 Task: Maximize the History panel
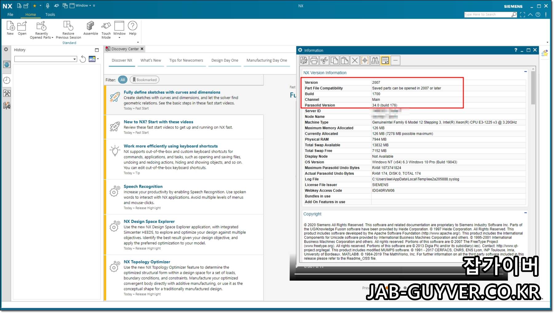click(x=97, y=50)
